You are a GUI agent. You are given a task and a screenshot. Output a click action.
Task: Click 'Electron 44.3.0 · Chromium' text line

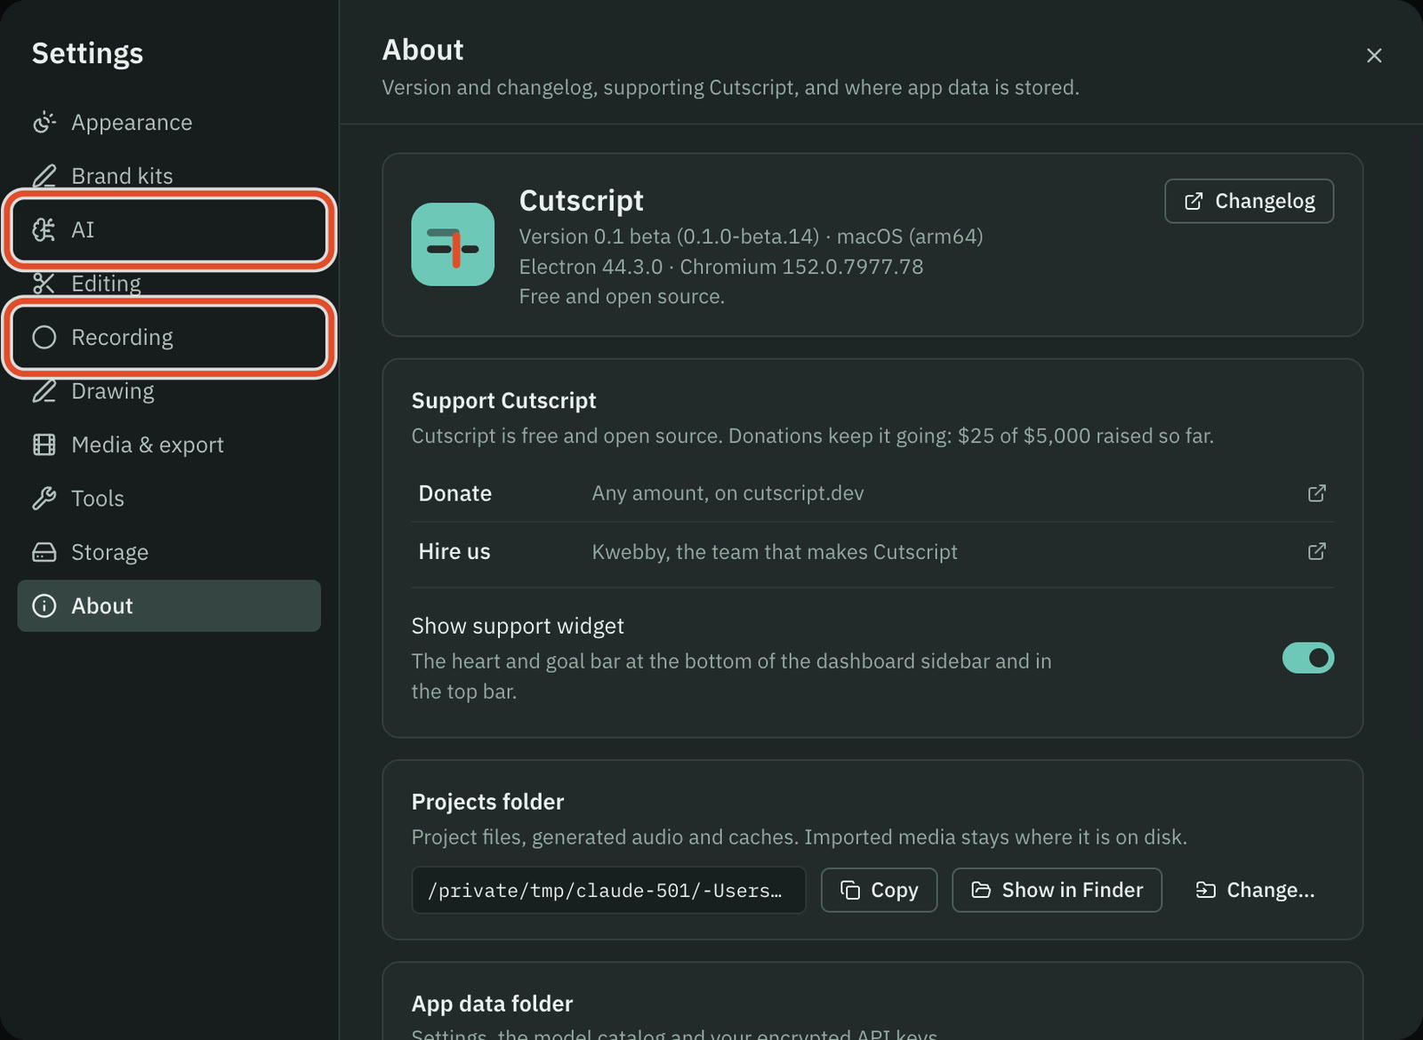[x=721, y=267]
